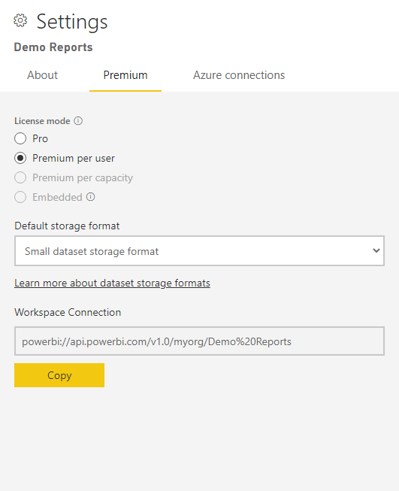Image resolution: width=399 pixels, height=491 pixels.
Task: Click the Demo Reports workspace name
Action: pyautogui.click(x=53, y=47)
